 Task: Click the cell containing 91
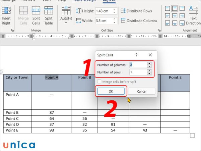113,124
